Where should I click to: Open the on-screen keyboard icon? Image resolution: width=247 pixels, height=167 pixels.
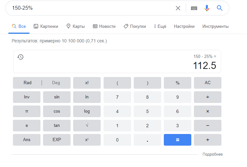coord(194,8)
